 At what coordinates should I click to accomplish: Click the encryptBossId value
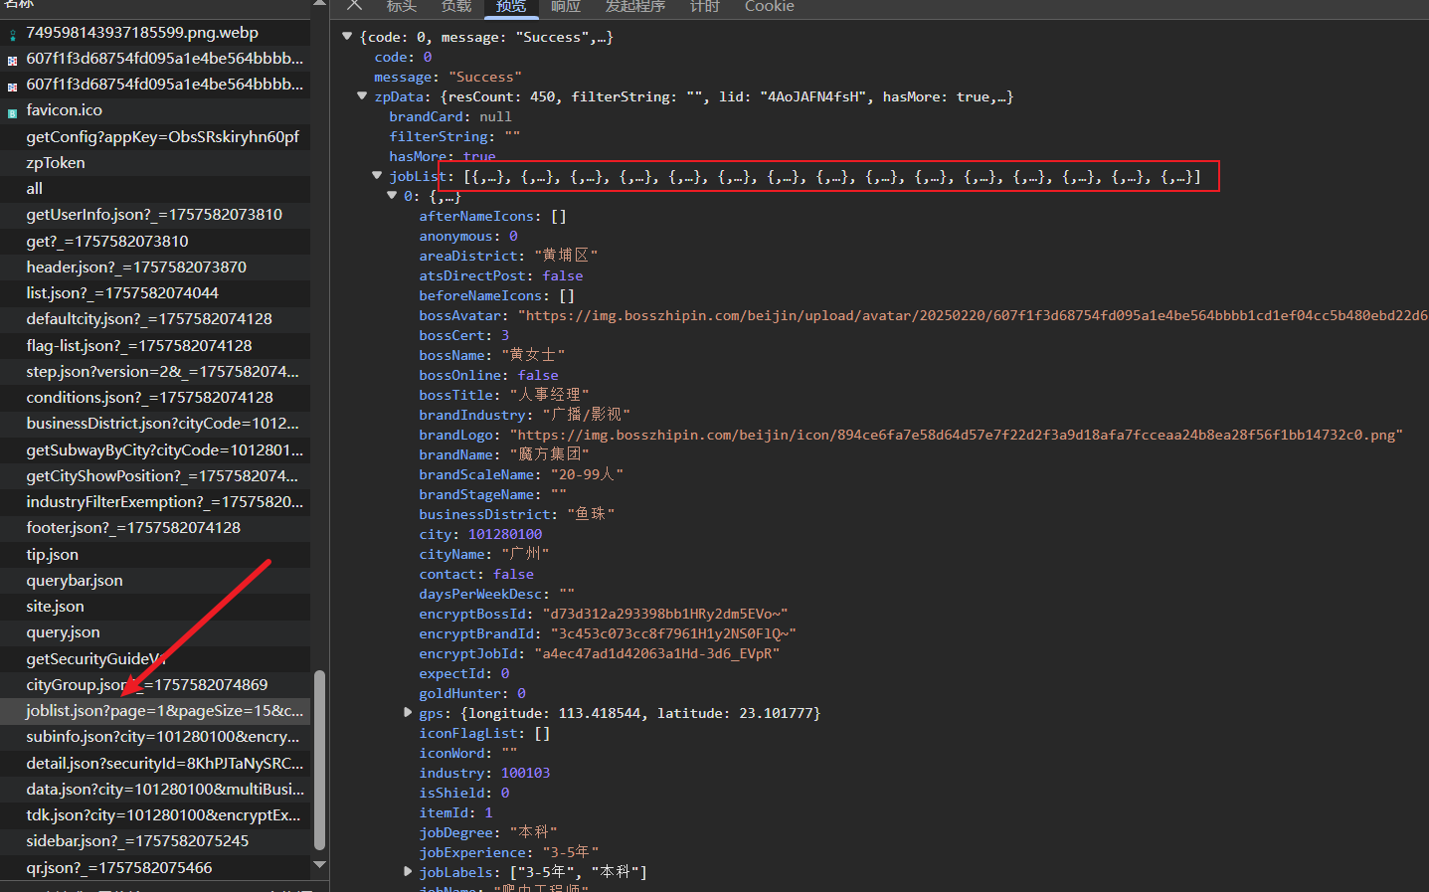click(665, 614)
